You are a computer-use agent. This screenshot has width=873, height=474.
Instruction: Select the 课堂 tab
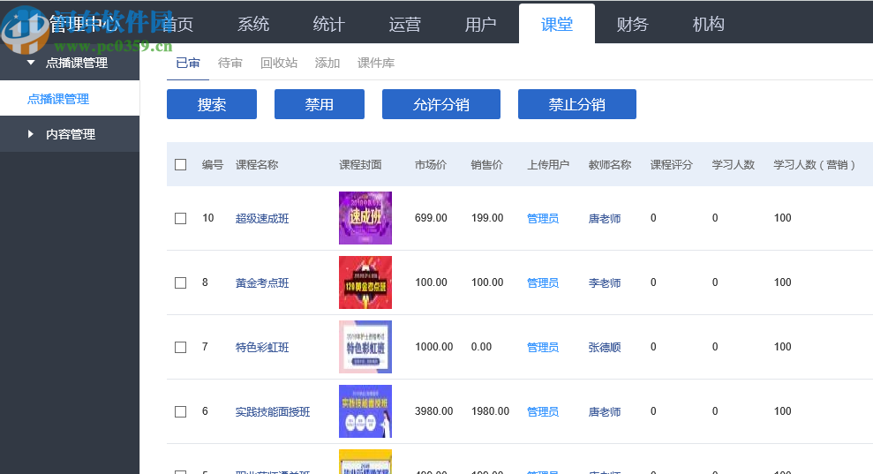[x=557, y=25]
